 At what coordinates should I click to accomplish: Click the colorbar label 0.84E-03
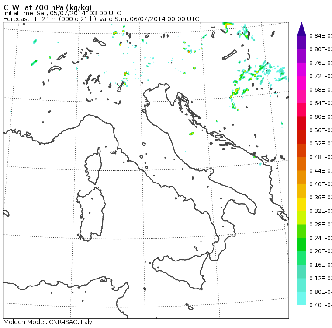tap(321, 35)
